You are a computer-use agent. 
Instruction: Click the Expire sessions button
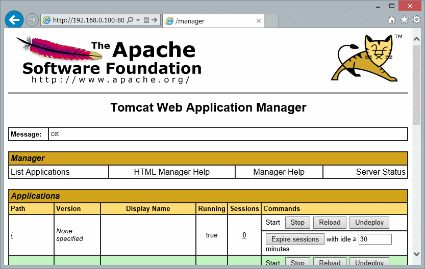pos(295,239)
